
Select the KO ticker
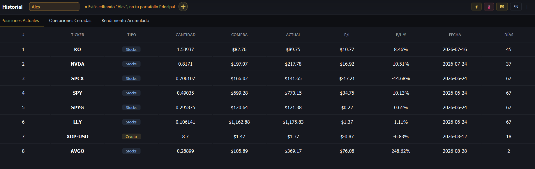coord(77,49)
